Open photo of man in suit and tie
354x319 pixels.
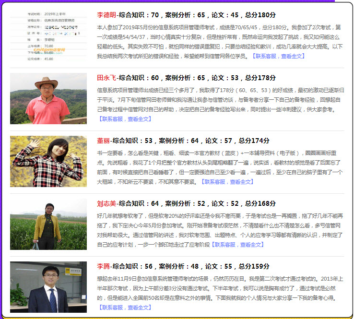pyautogui.click(x=48, y=287)
